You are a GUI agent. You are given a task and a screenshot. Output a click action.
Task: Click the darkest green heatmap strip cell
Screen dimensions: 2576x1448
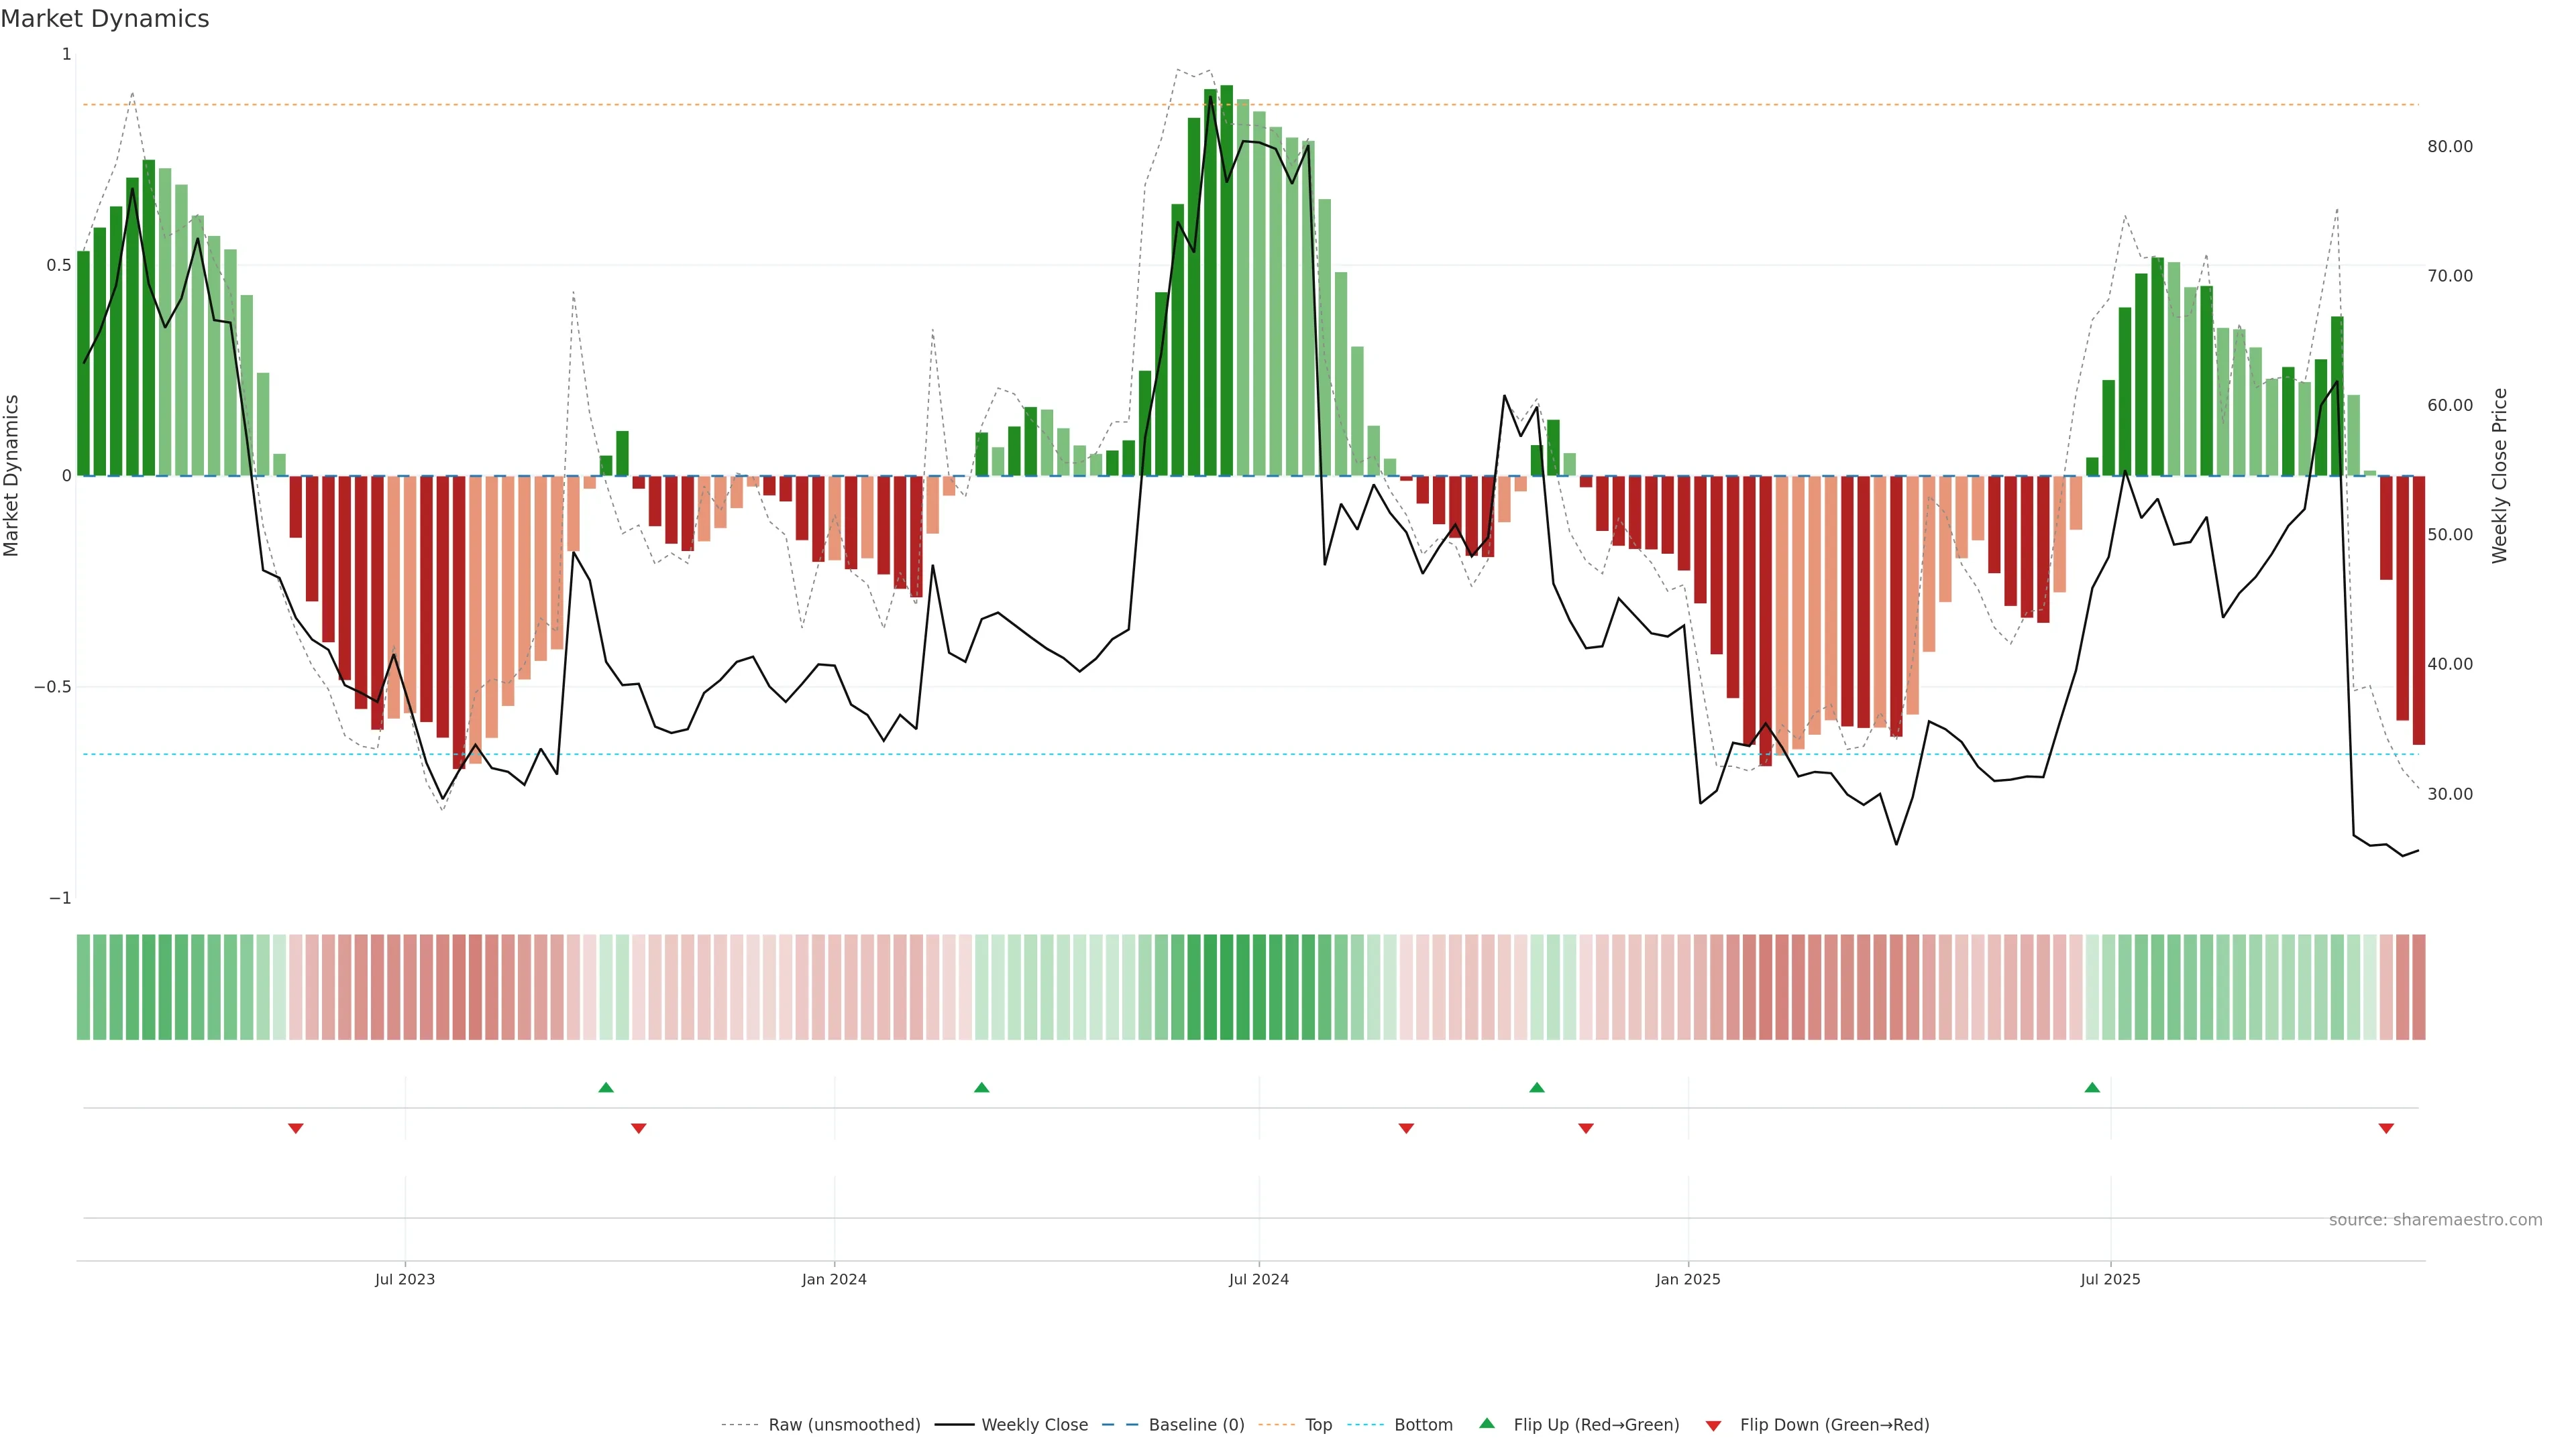coord(1226,987)
